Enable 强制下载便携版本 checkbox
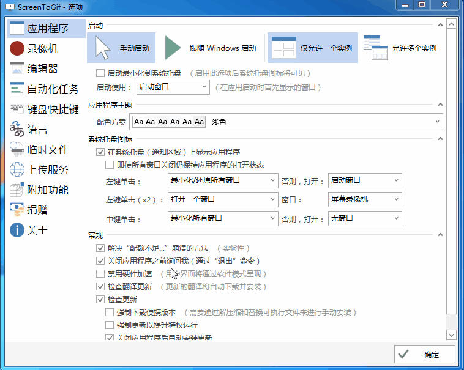The width and height of the screenshot is (464, 370). click(x=110, y=312)
